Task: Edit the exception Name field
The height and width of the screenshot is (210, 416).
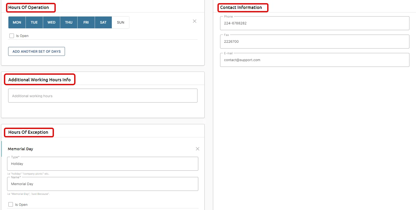Action: 103,184
